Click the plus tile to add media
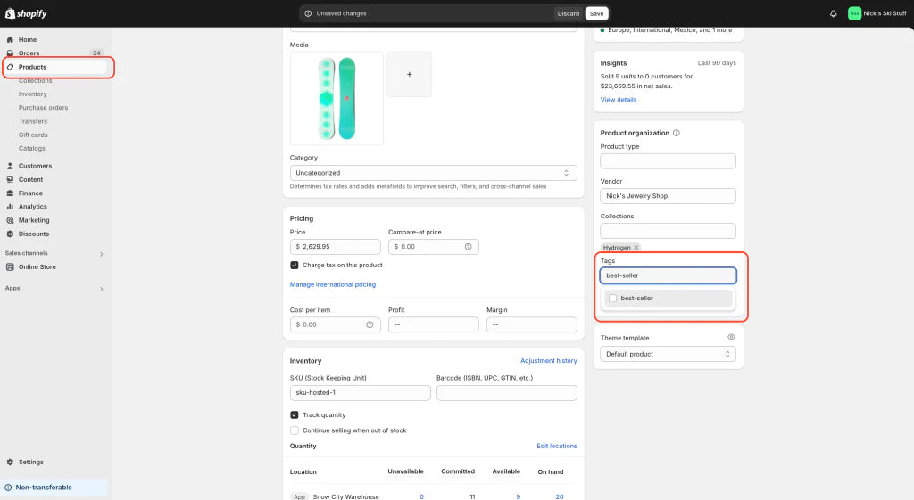Image resolution: width=914 pixels, height=500 pixels. (409, 75)
